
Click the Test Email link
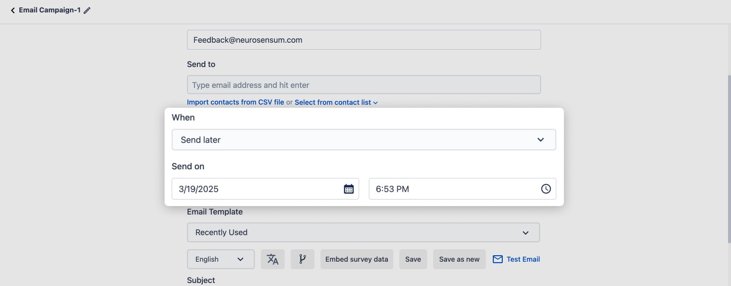click(523, 259)
